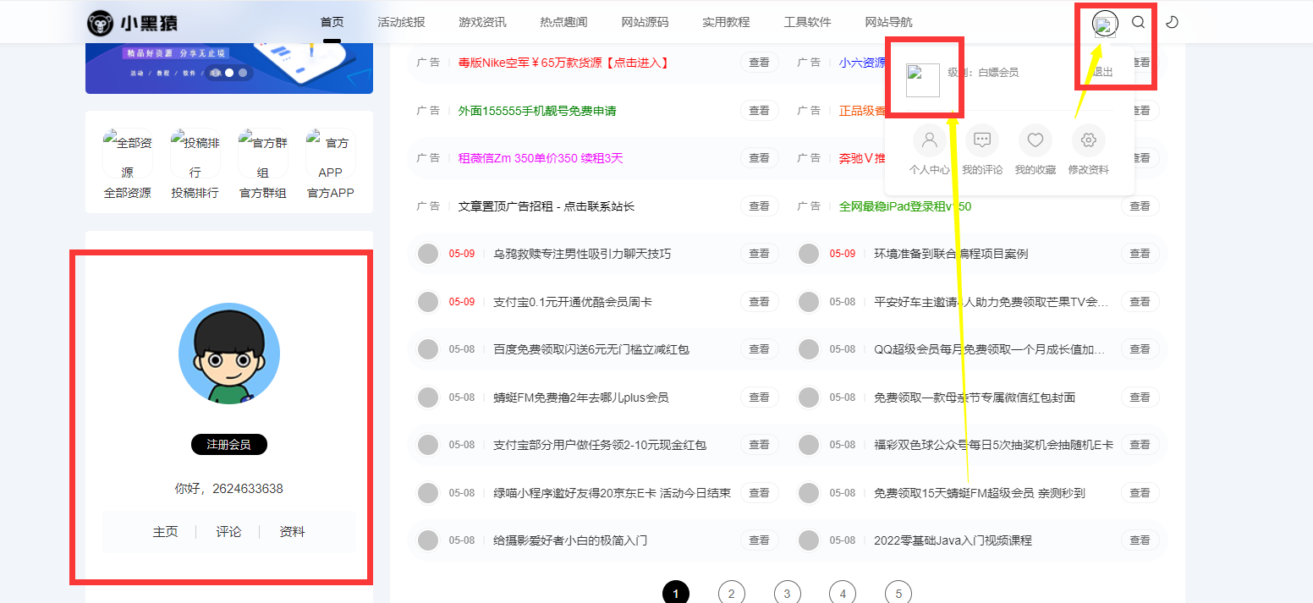Viewport: 1313px width, 603px height.
Task: Open 工具软件 nav tab
Action: coord(808,22)
